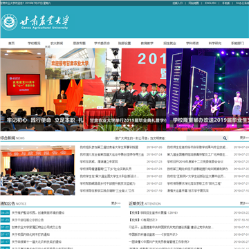Click the 欢迎报考甘肃农业大学 floating banner image

pyautogui.click(x=70, y=64)
